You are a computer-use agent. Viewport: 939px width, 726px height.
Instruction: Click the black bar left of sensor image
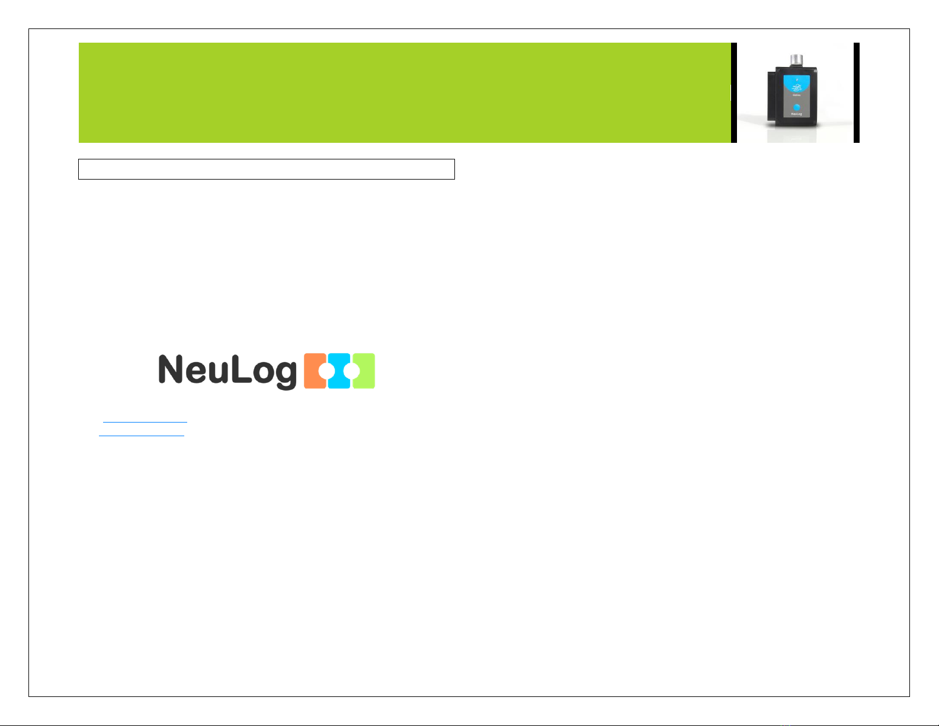[x=734, y=92]
